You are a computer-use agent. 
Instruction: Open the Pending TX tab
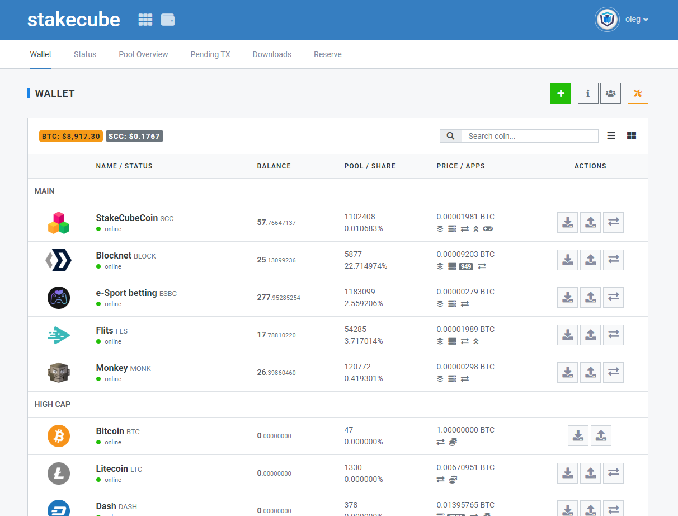(x=210, y=54)
